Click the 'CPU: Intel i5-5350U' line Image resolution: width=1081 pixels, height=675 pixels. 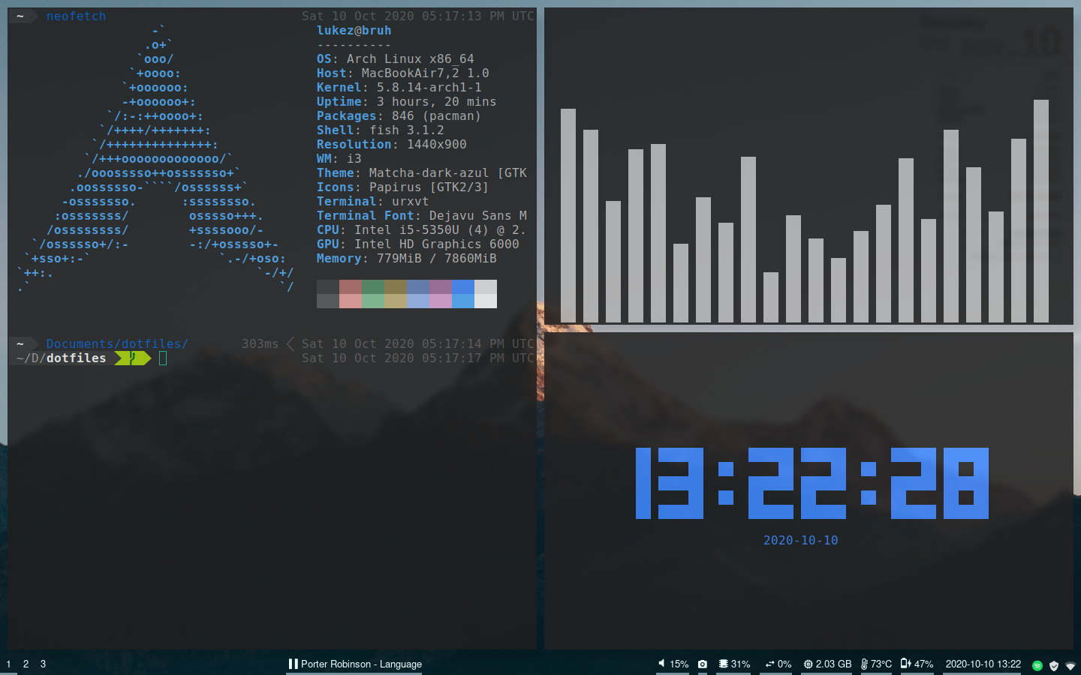click(422, 229)
